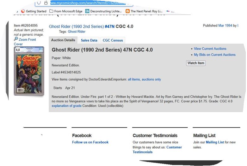
Task: Open the Mailing List link
Action: [215, 142]
